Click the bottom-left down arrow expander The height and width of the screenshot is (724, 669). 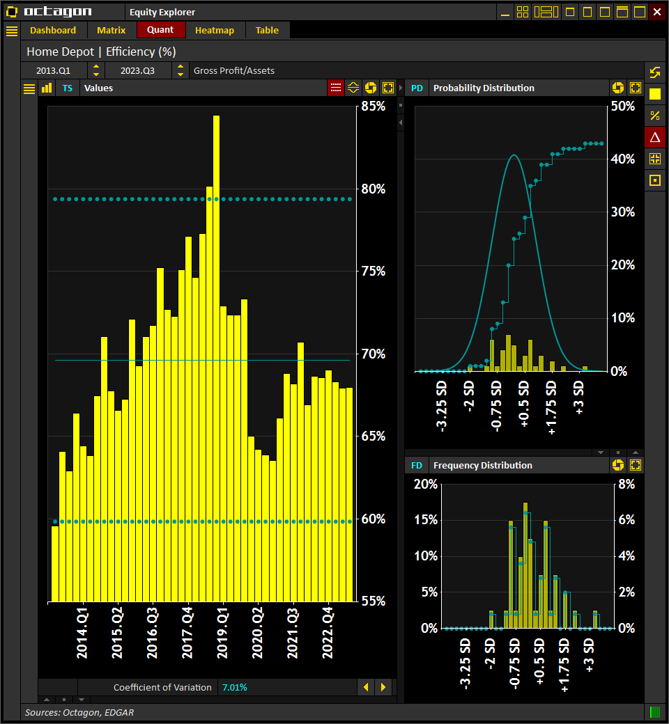pos(82,700)
